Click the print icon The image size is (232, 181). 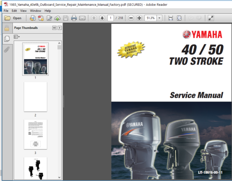click(74, 18)
